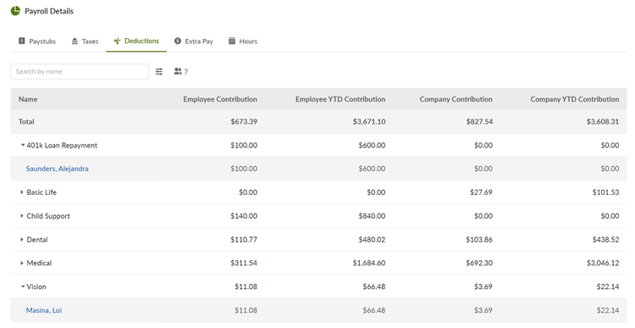
Task: Switch to the Extra Pay tab
Action: [194, 42]
